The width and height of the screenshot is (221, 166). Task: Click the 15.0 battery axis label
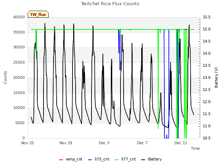(x=206, y=29)
